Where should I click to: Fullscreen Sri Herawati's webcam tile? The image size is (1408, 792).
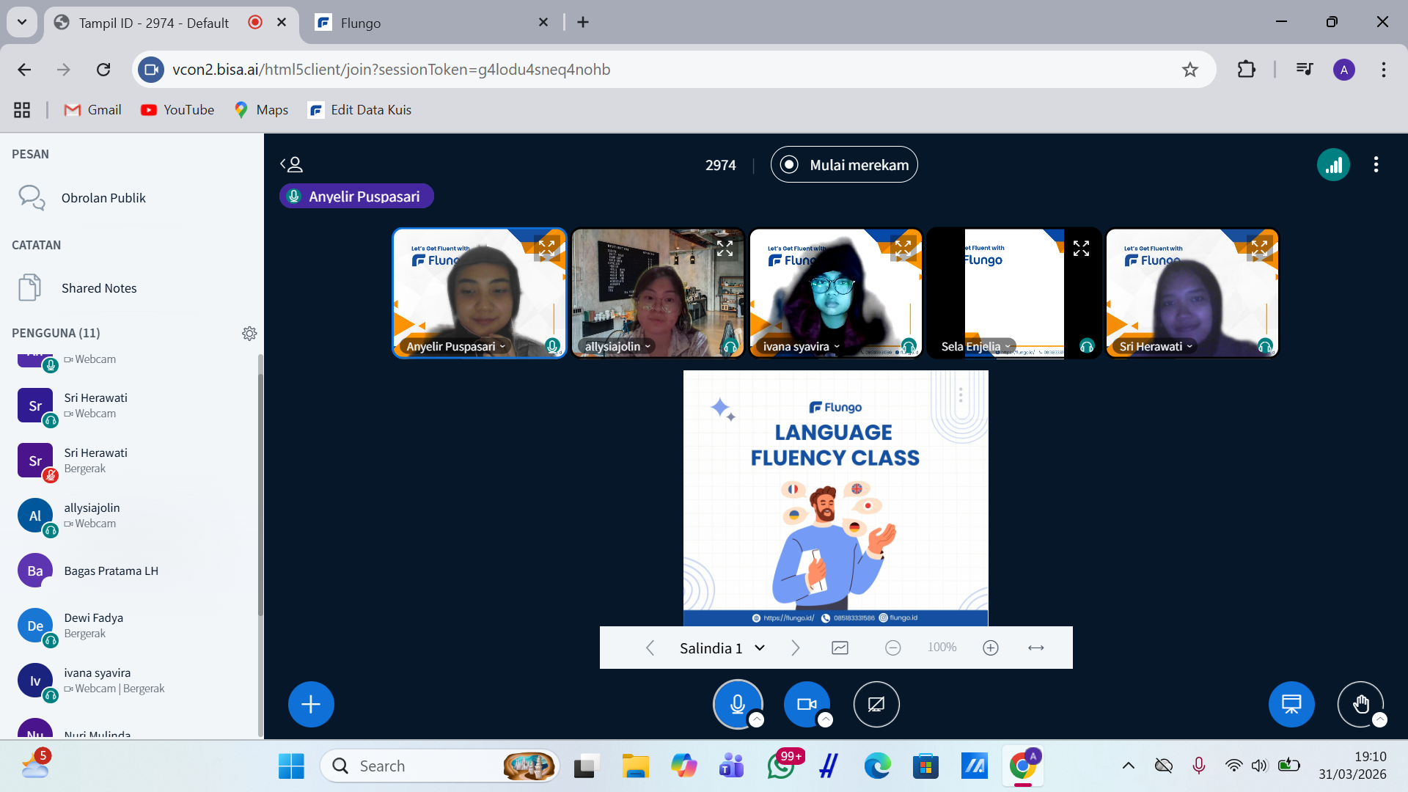(x=1259, y=249)
